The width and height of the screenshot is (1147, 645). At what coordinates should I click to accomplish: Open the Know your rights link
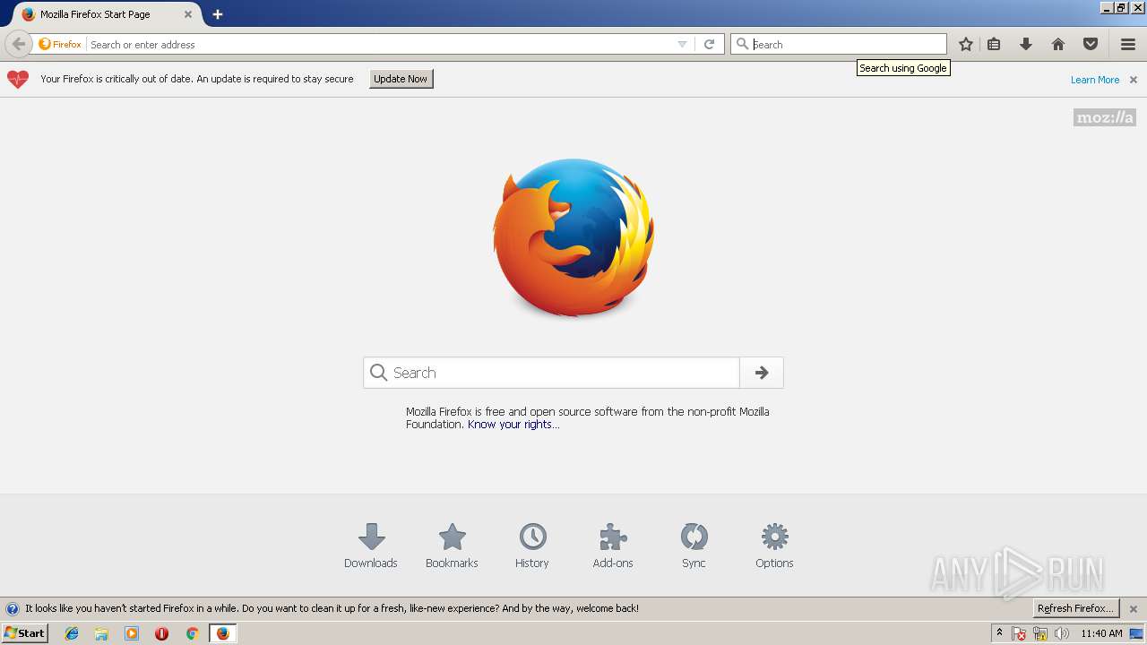(x=513, y=425)
